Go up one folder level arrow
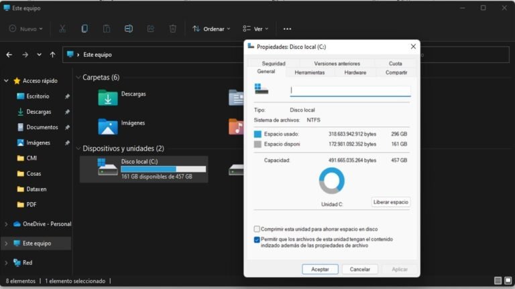 click(52, 55)
